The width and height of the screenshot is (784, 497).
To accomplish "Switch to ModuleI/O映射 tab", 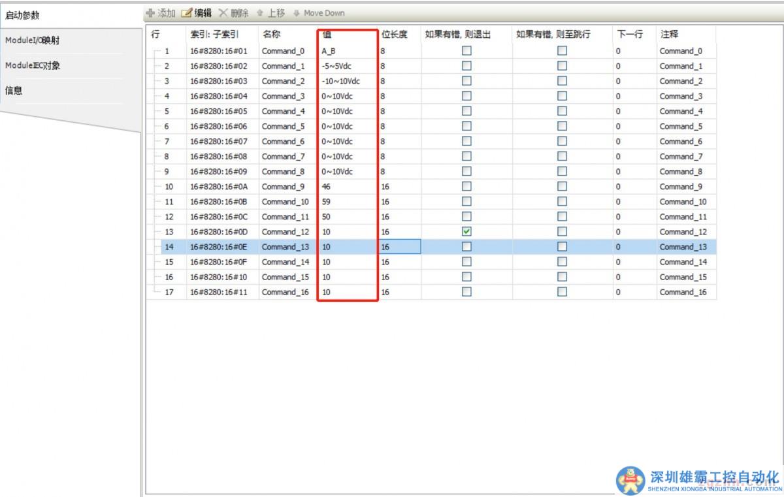I will point(33,40).
